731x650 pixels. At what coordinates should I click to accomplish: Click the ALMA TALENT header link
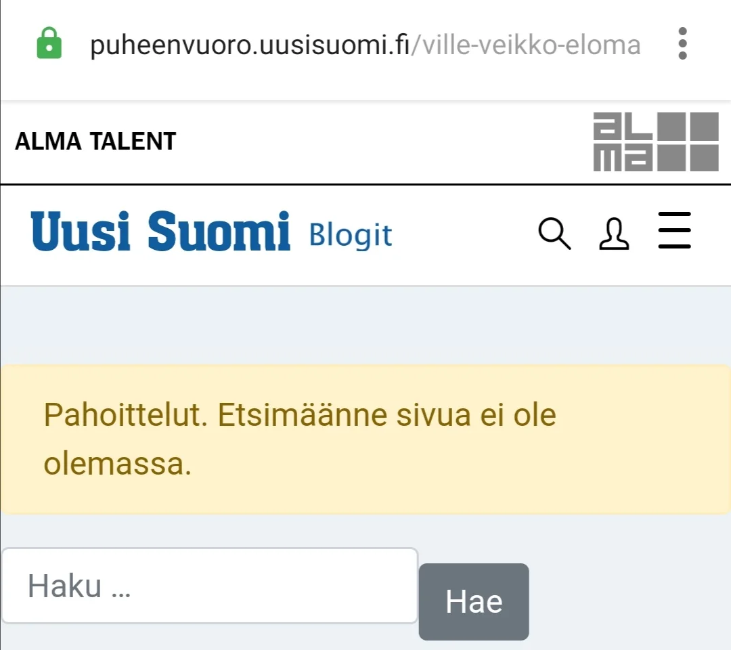coord(95,142)
